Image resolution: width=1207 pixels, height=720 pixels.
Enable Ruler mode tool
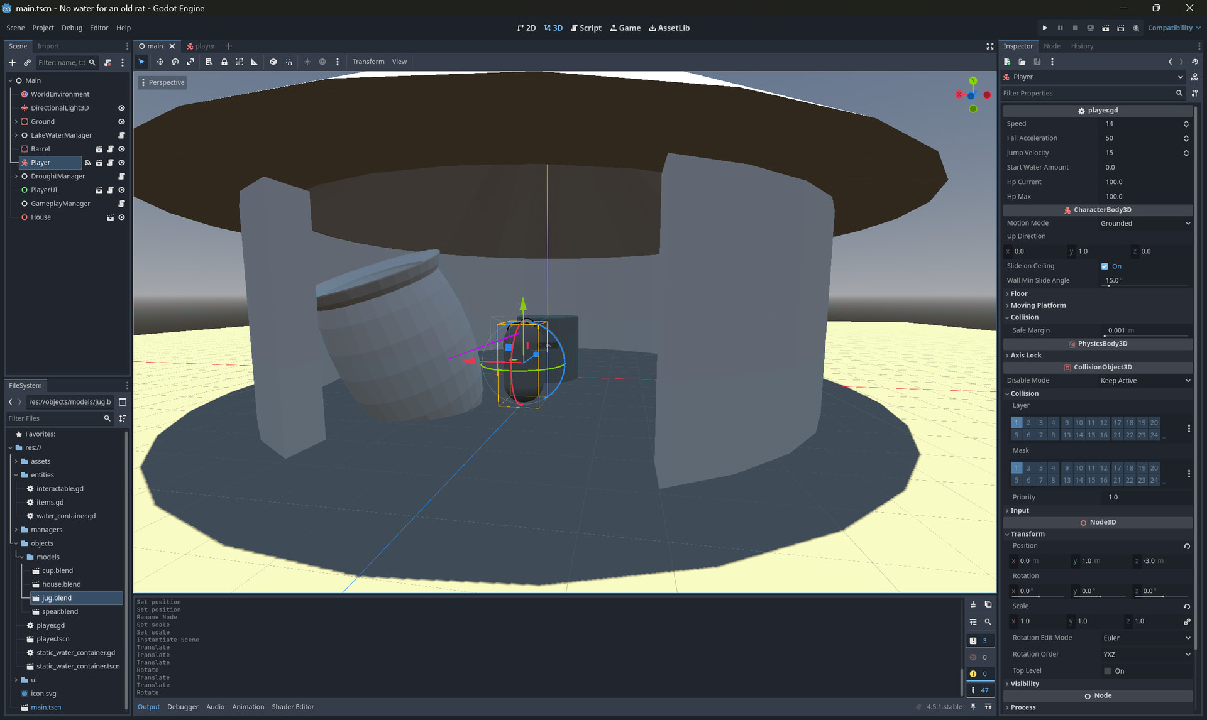click(x=255, y=62)
